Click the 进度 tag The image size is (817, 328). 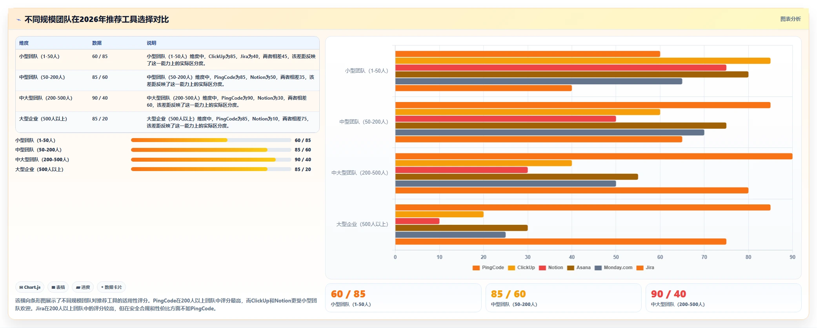coord(83,287)
